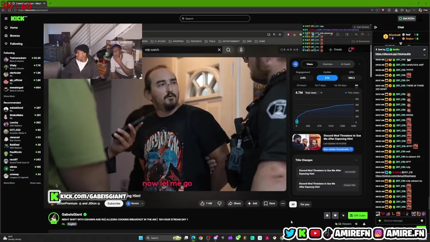
Task: Collapse Recommended list with Show Less
Action: tap(35, 183)
